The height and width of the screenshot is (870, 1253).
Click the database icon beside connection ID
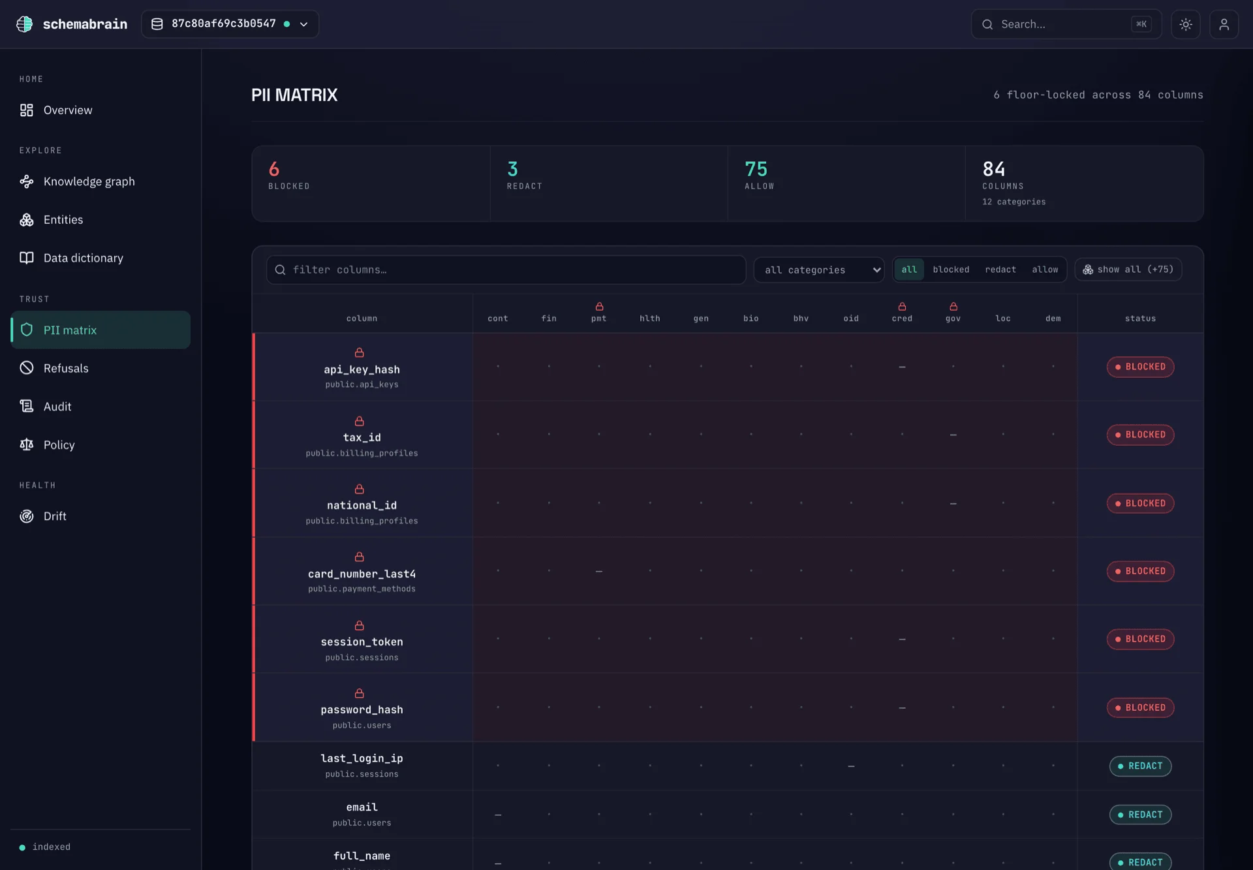(x=157, y=24)
